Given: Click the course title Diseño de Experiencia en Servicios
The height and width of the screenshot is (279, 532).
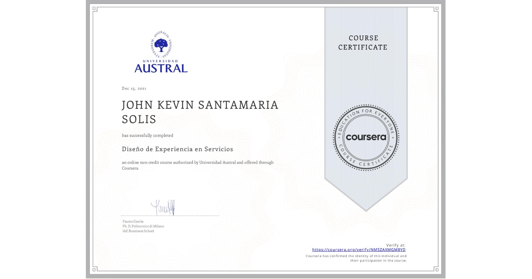Looking at the screenshot, I should click(x=177, y=149).
